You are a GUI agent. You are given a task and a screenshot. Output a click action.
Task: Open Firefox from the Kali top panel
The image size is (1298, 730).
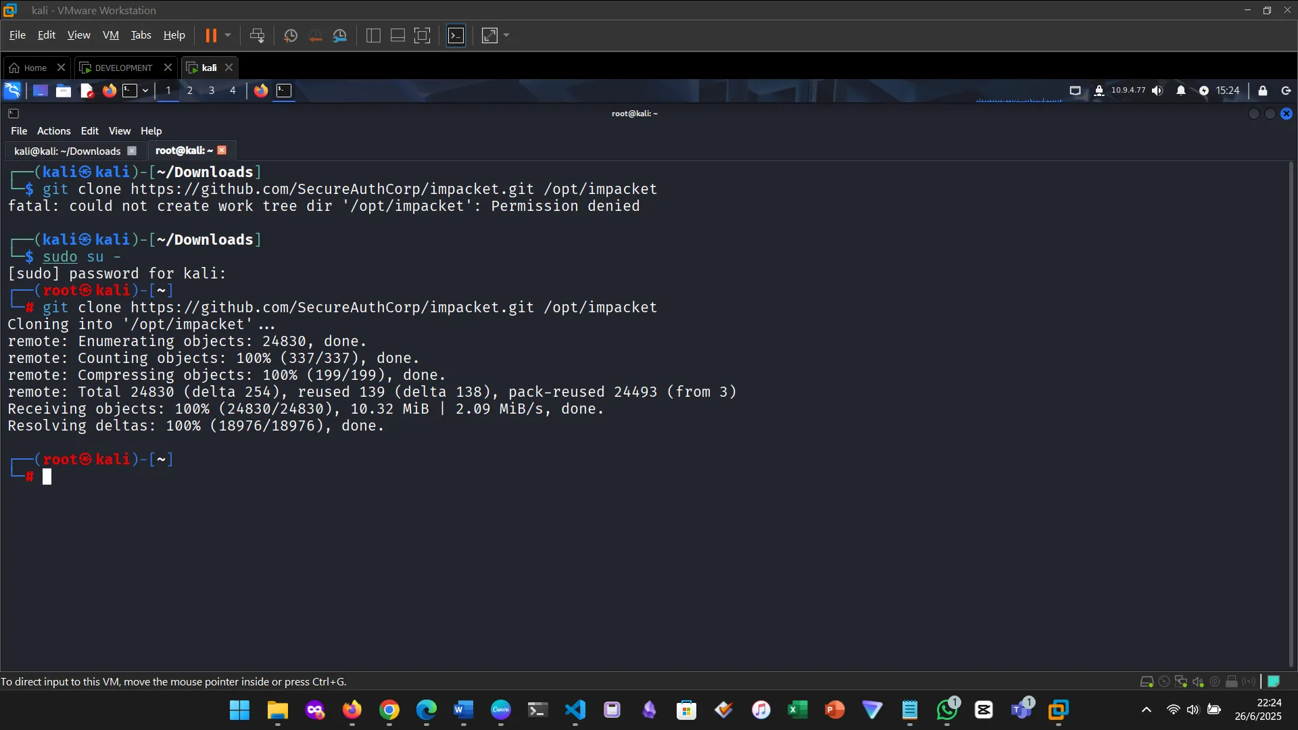pos(109,90)
